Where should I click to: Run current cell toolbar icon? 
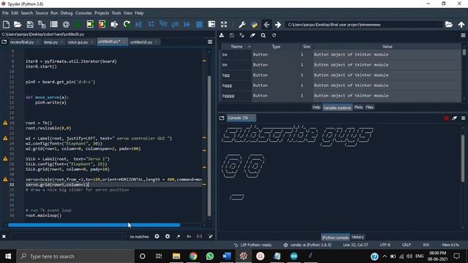[x=90, y=24]
